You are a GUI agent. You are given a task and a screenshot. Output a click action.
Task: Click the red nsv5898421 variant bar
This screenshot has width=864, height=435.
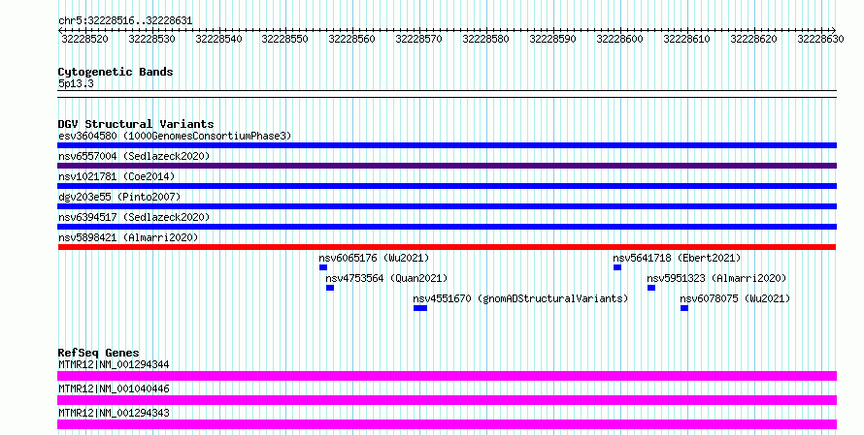tap(447, 247)
